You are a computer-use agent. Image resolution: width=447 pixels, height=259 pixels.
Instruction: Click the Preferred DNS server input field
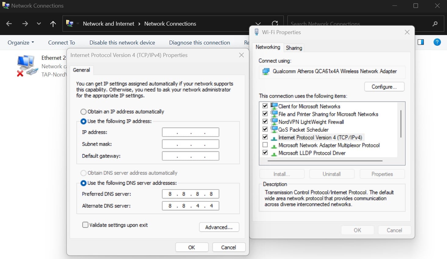pyautogui.click(x=190, y=194)
